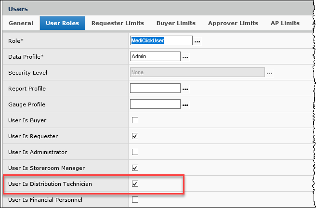The height and width of the screenshot is (208, 316).
Task: Go to the Buyer Limits tab
Action: point(176,23)
